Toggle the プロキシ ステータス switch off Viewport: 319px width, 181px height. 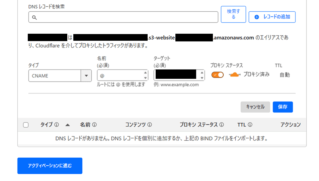click(x=218, y=75)
